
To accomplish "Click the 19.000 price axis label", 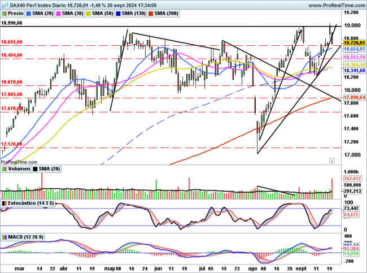I will 352,25.
